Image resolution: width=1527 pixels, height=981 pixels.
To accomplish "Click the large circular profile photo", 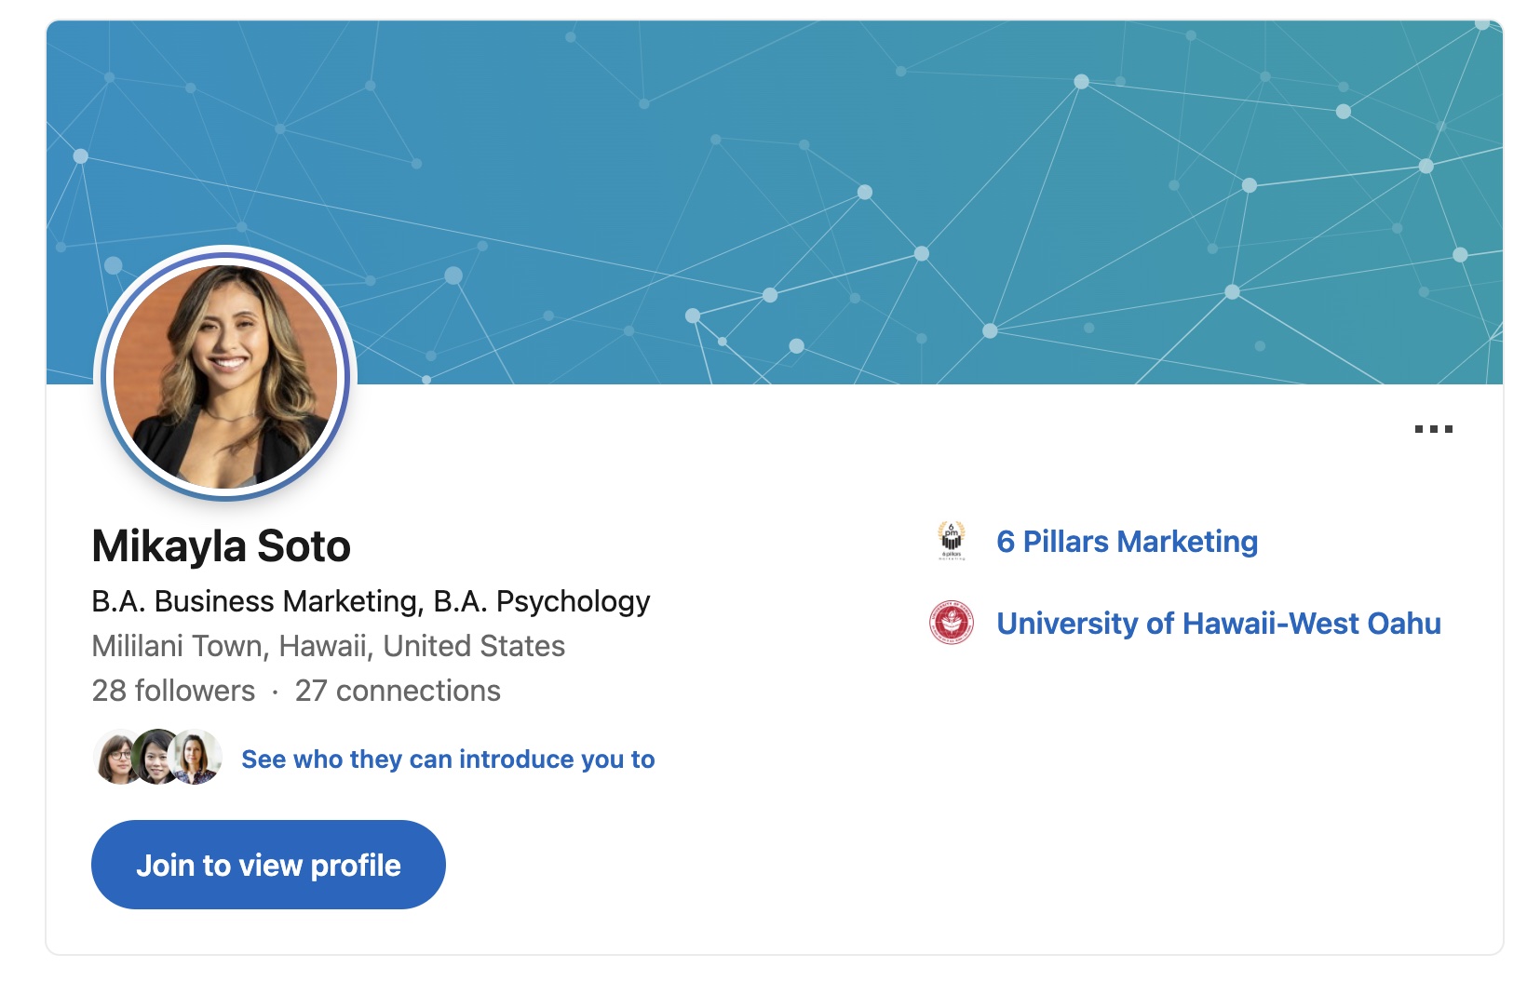I will pyautogui.click(x=225, y=376).
